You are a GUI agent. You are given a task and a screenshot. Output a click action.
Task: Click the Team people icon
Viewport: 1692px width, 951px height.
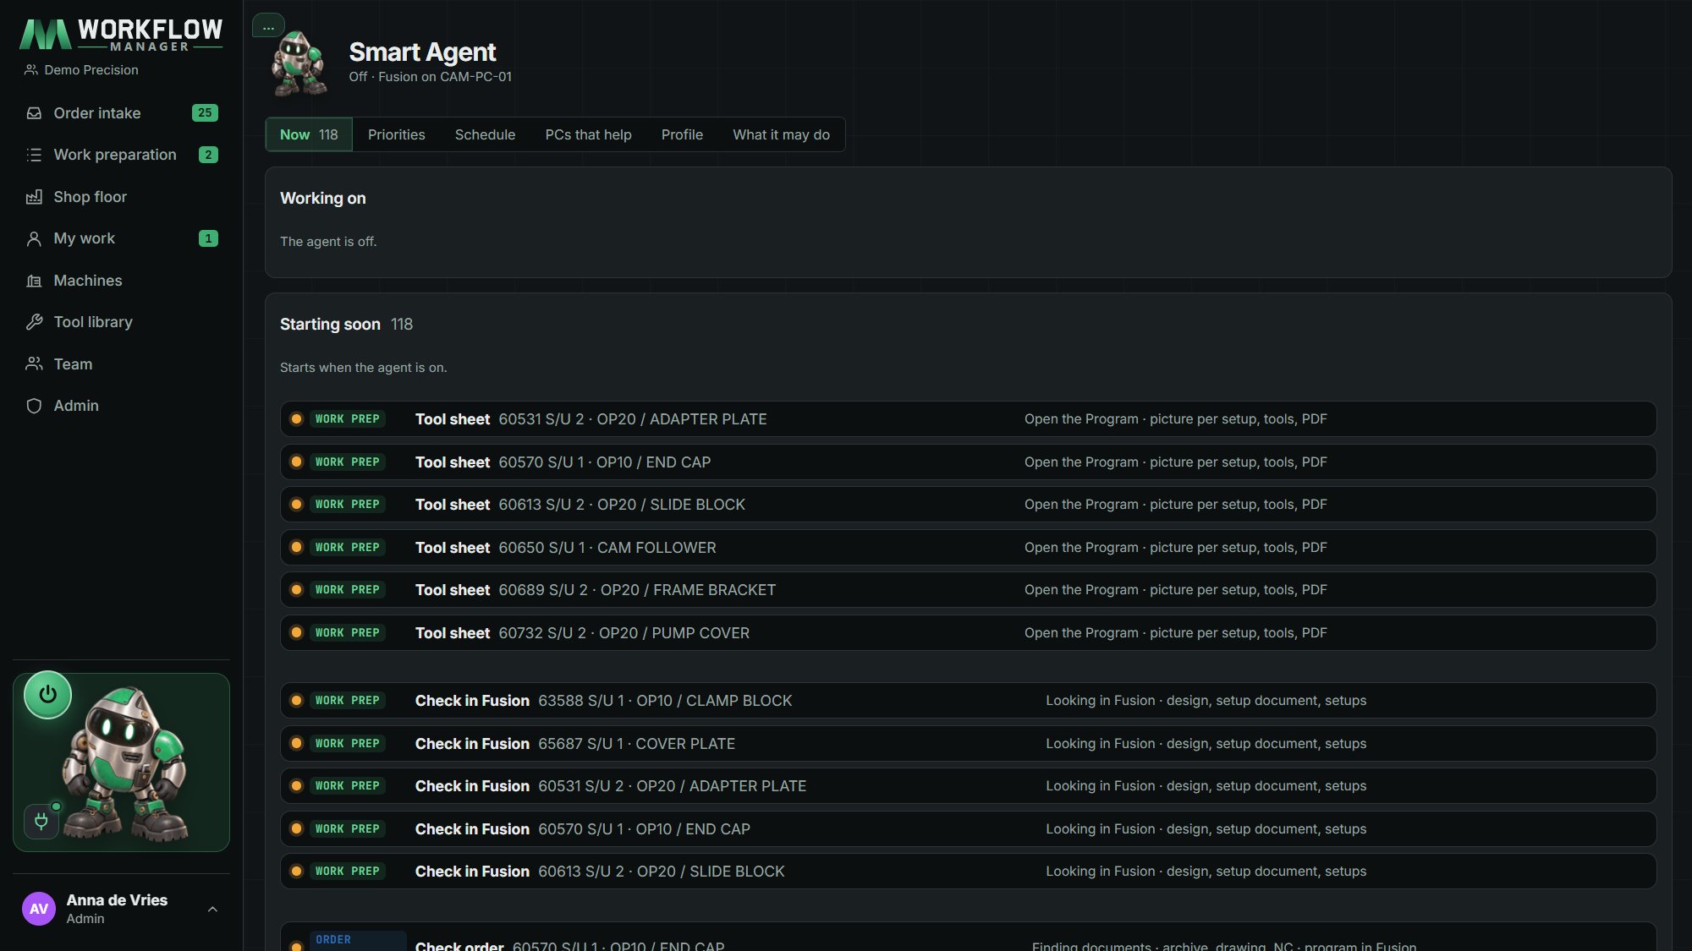click(x=34, y=364)
